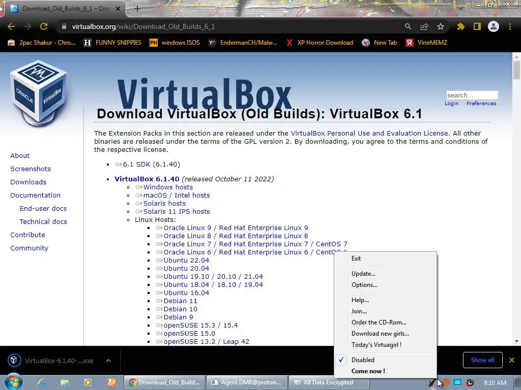Open the 6.1 SDK link
The height and width of the screenshot is (390, 521).
(136, 164)
